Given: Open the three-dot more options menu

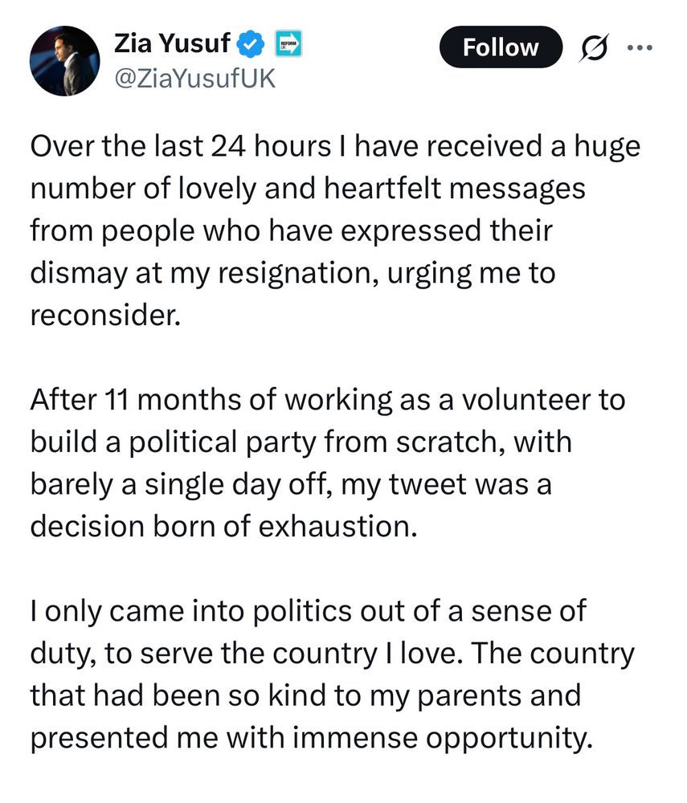Looking at the screenshot, I should (640, 47).
